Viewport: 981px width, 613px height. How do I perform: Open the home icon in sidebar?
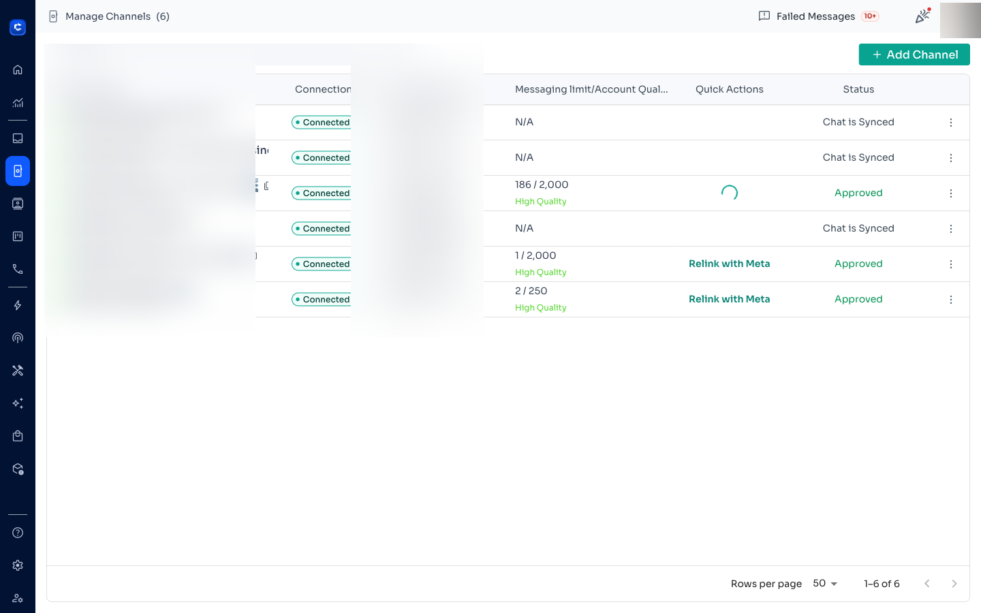[18, 69]
